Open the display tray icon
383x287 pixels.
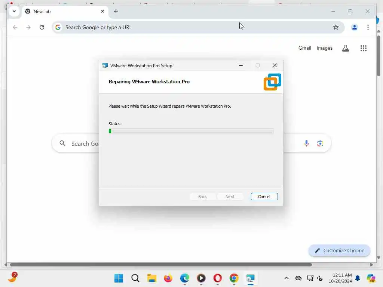310,278
